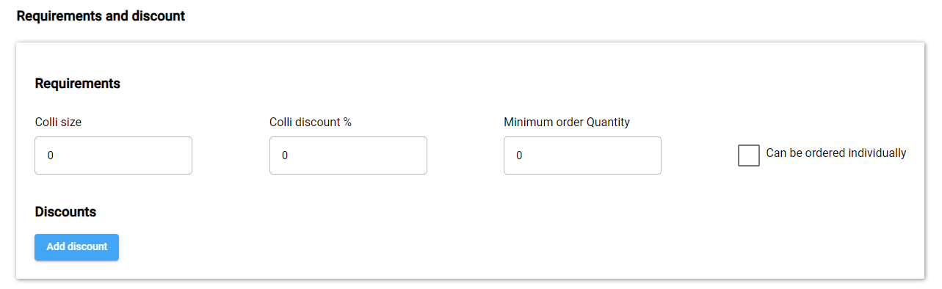Click the word individually beside the checkbox
Screen dimensions: 942x289
[877, 153]
